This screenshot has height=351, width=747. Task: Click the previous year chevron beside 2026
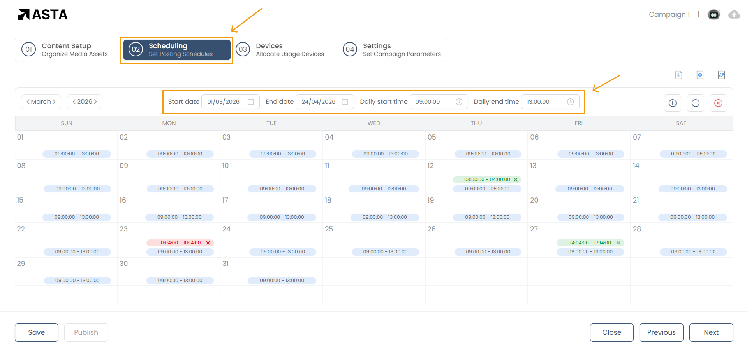tap(74, 101)
